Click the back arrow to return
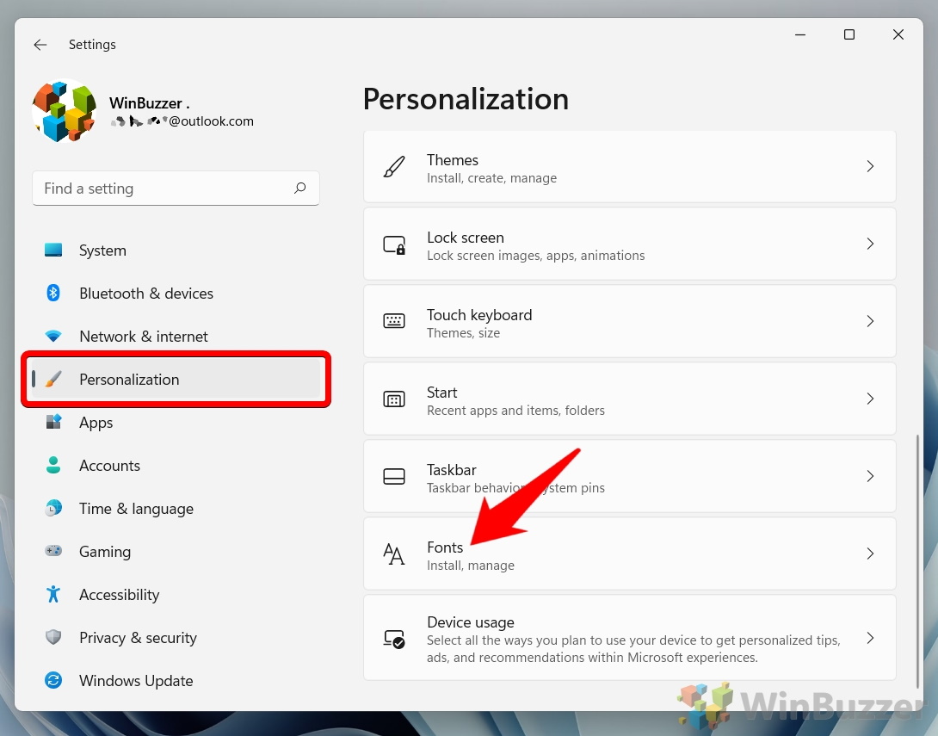The image size is (938, 736). (40, 44)
